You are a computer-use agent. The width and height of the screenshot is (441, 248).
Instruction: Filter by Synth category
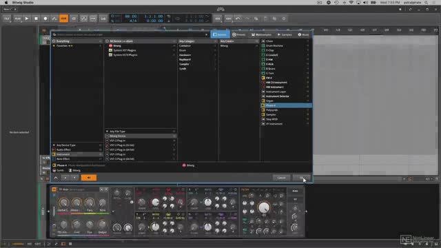pos(198,69)
